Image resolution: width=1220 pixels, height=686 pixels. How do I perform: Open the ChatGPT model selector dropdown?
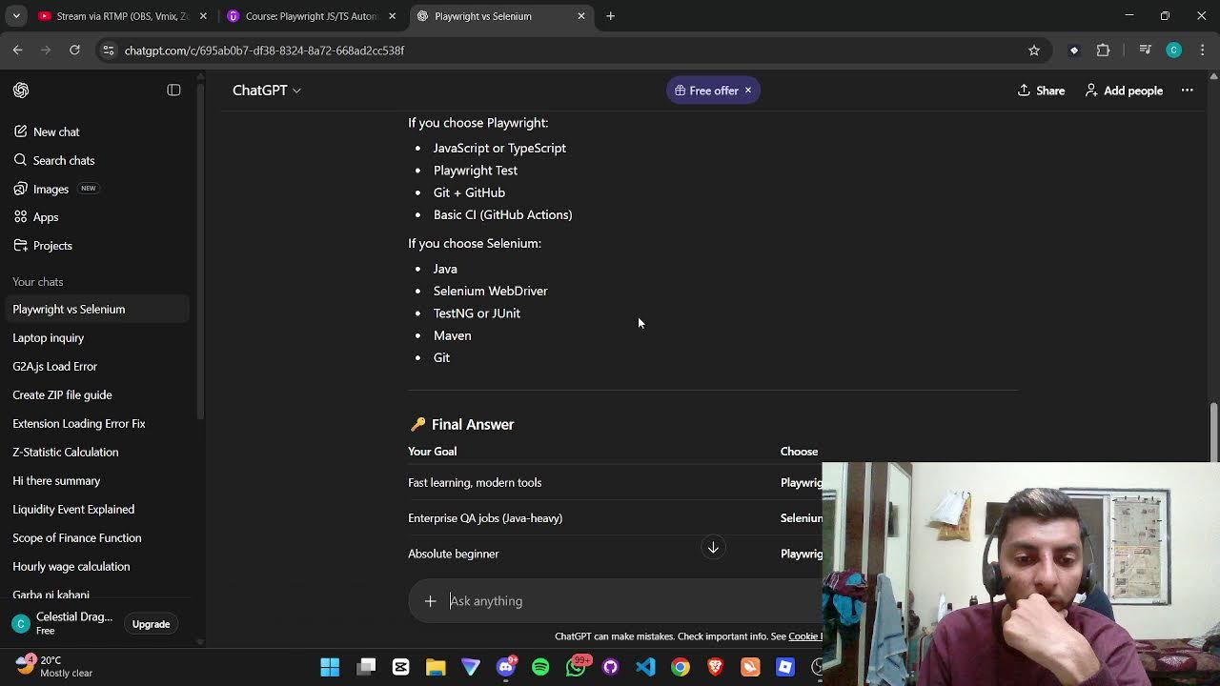point(267,91)
